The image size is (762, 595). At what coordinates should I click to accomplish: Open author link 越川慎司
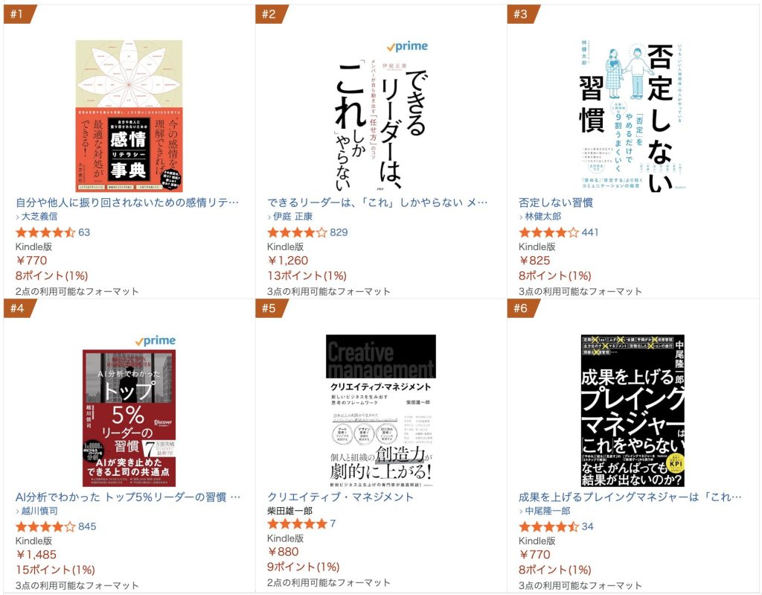(39, 511)
